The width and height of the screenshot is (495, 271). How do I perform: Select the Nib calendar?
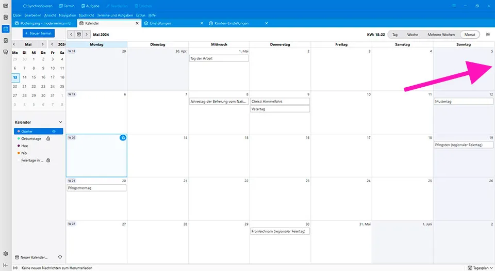point(24,153)
